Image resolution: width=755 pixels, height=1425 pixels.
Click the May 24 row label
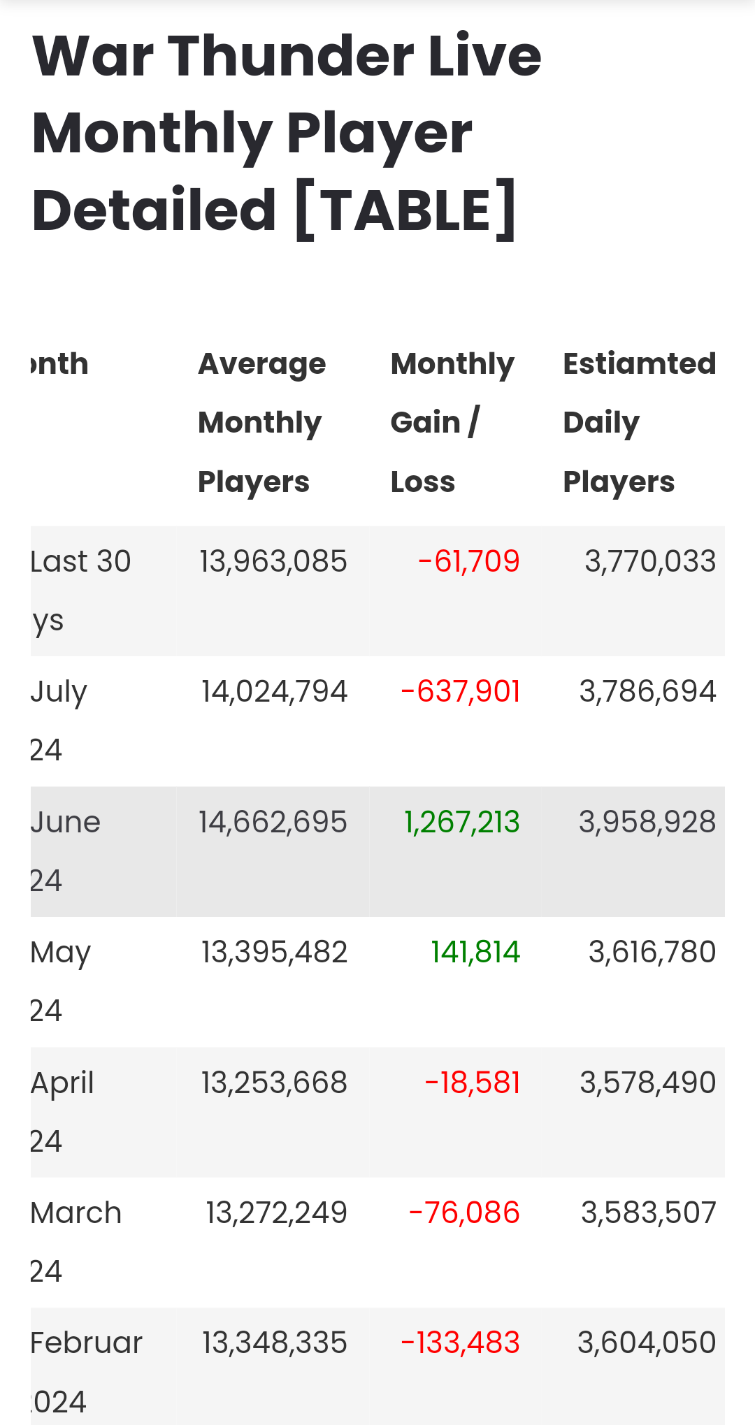[60, 980]
